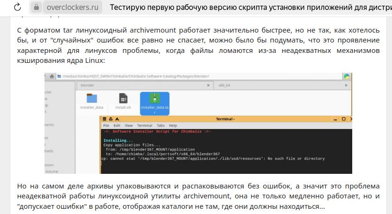The height and width of the screenshot is (214, 392).
Task: Open the Terminal 'Help' menu
Action: click(x=173, y=126)
